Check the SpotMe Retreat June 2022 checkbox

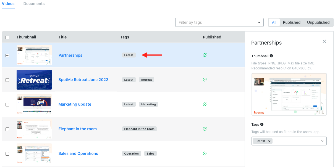click(7, 80)
